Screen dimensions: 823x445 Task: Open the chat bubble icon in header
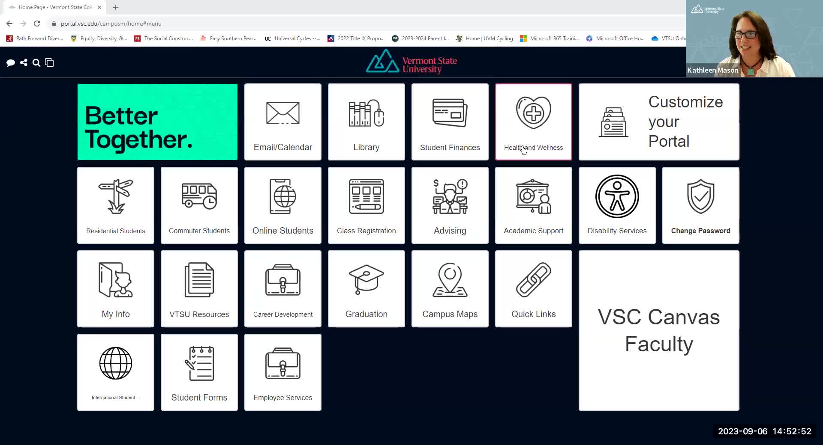11,63
